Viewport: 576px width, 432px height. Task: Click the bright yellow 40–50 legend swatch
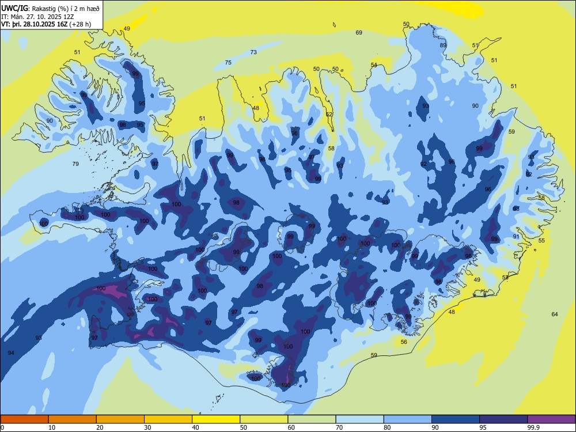coord(216,419)
